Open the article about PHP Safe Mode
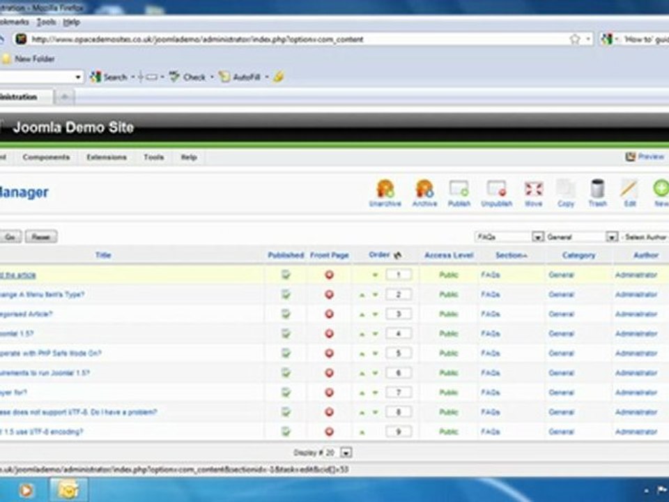This screenshot has width=669, height=502. 50,353
